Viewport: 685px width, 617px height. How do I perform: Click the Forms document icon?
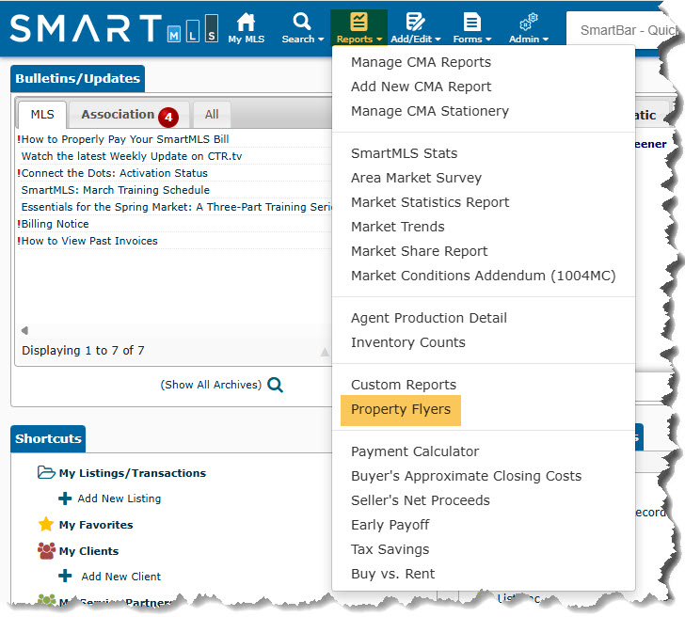471,22
